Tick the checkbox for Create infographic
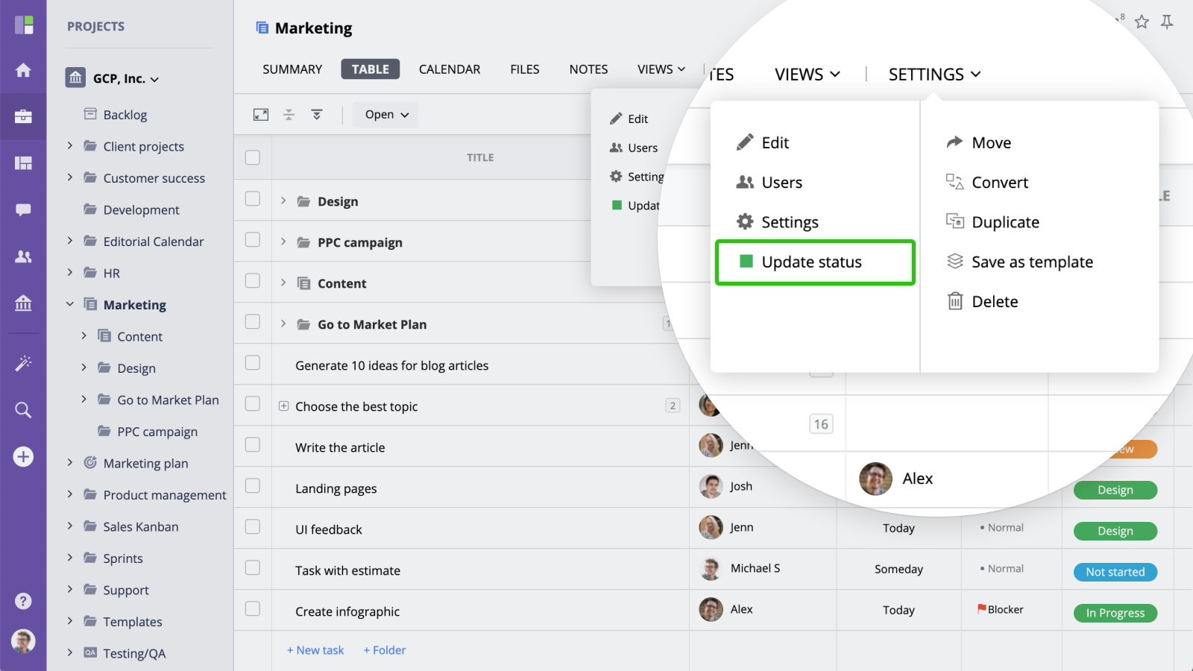1193x671 pixels. click(x=253, y=609)
